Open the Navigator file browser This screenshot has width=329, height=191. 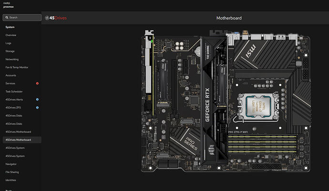11,164
